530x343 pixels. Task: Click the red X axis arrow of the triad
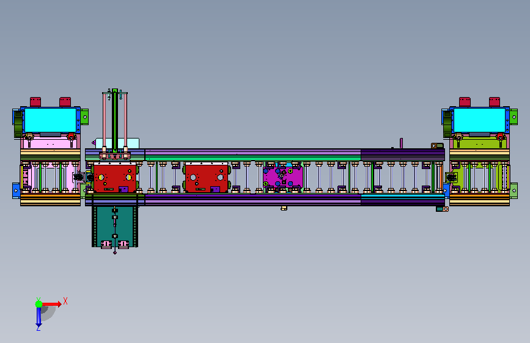tap(52, 304)
